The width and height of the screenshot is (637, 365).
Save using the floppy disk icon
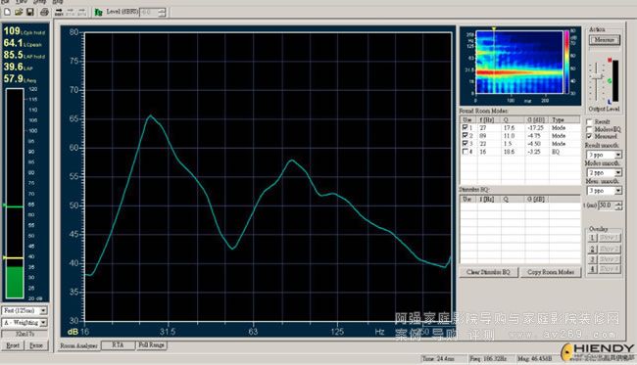[30, 12]
